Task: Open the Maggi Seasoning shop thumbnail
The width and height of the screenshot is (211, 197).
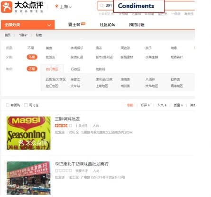Action: coord(28,133)
